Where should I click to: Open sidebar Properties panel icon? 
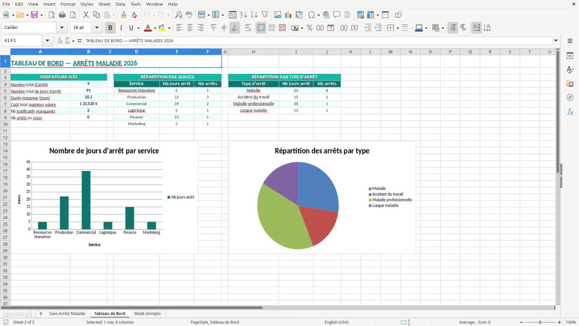click(x=570, y=56)
